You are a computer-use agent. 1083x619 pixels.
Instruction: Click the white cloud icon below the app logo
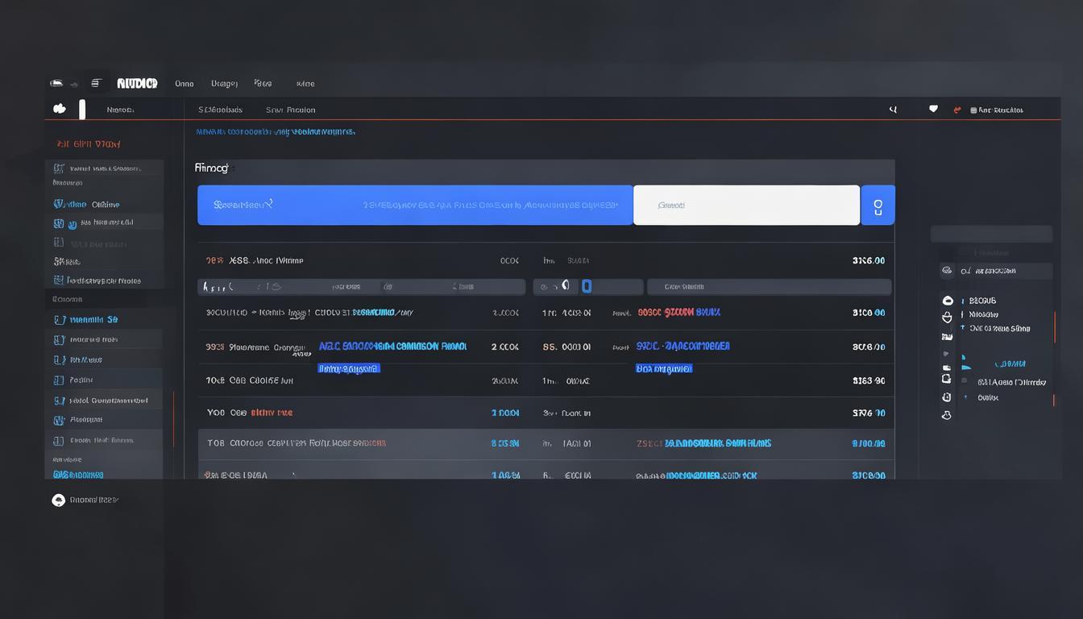(x=59, y=109)
